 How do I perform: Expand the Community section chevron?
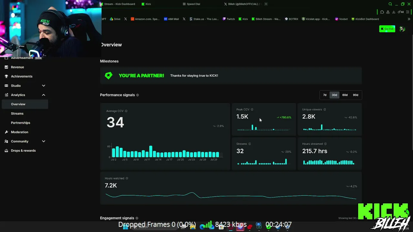click(44, 141)
